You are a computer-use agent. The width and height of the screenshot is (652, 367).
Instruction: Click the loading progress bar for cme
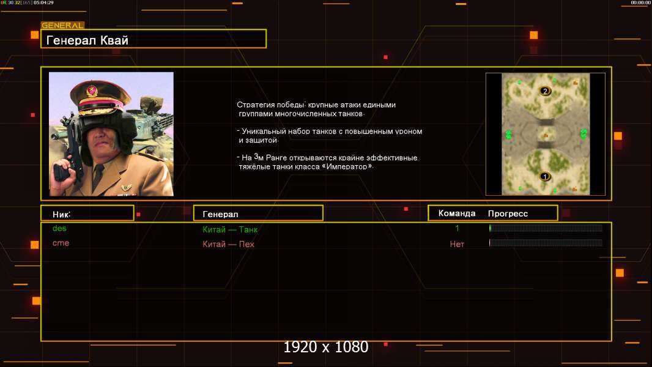pyautogui.click(x=546, y=243)
